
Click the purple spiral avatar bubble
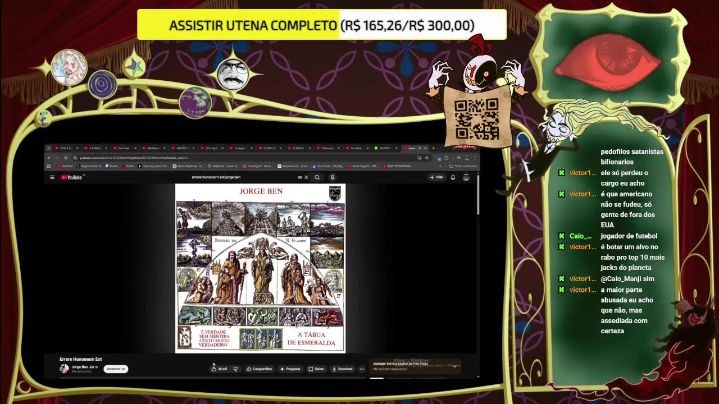tap(102, 85)
